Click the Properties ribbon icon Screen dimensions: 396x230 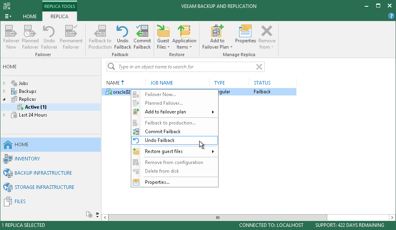[245, 34]
